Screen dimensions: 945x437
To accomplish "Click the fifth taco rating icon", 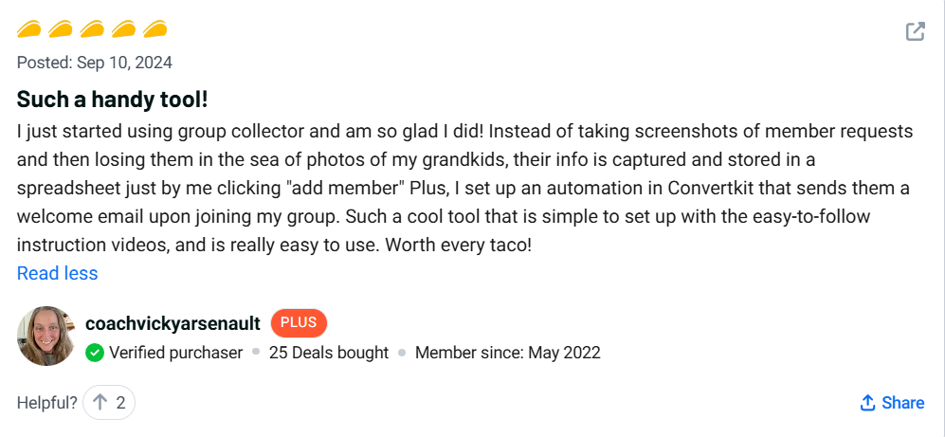I will (154, 28).
